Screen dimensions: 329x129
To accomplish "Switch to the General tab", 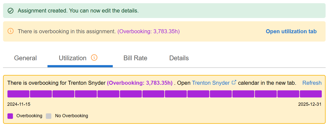I will tap(25, 58).
